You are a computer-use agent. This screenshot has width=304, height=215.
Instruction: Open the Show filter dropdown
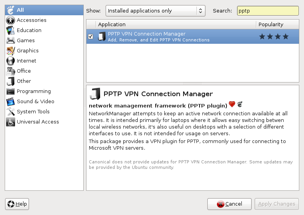click(155, 11)
